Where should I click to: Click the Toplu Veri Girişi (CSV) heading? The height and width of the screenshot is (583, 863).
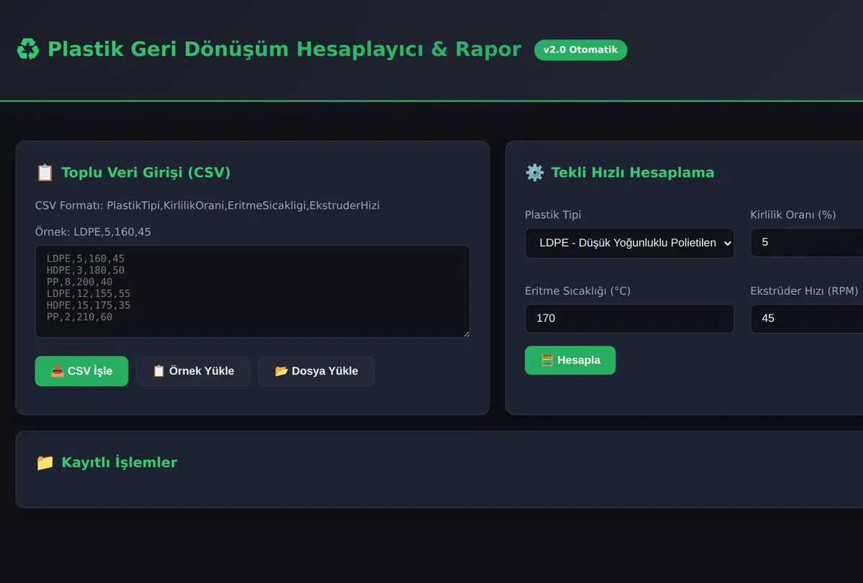[x=146, y=173]
